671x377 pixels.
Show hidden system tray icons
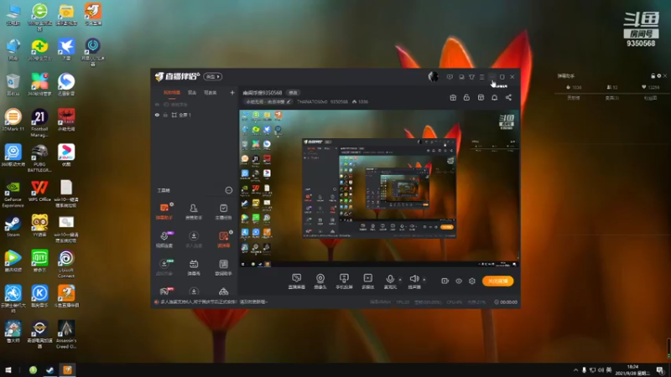click(575, 370)
